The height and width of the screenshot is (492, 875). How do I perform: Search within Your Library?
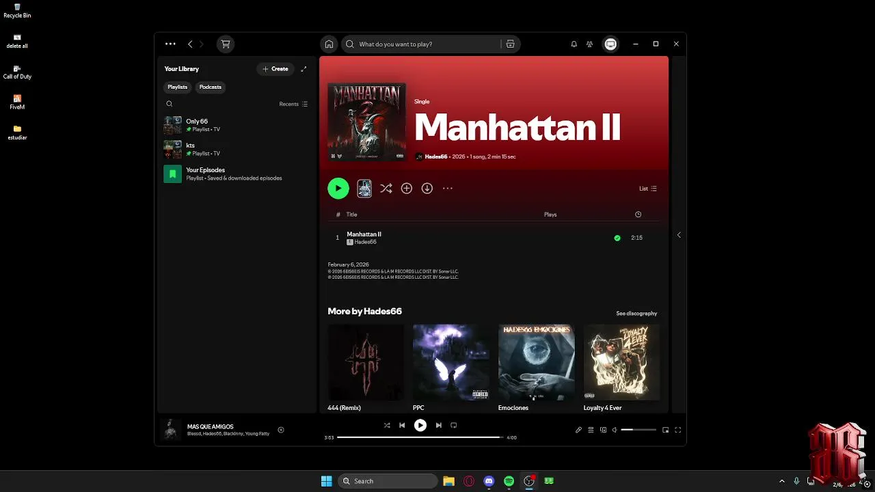coord(170,104)
